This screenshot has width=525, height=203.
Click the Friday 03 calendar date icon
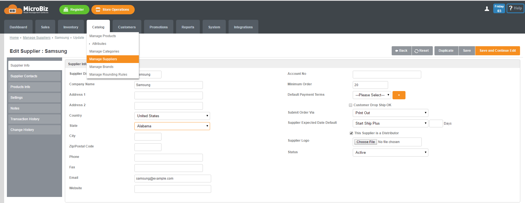coord(499,9)
